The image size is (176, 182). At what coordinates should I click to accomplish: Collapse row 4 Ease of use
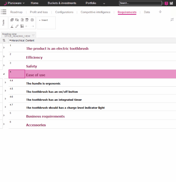click(x=4, y=74)
